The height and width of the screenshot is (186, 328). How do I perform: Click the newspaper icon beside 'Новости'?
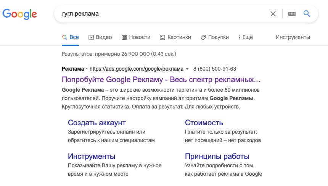pos(124,37)
